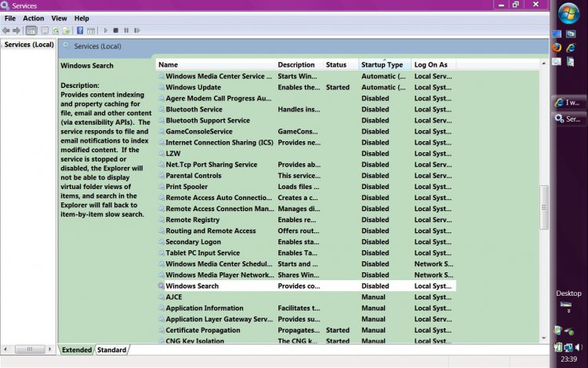Open the File menu

10,18
